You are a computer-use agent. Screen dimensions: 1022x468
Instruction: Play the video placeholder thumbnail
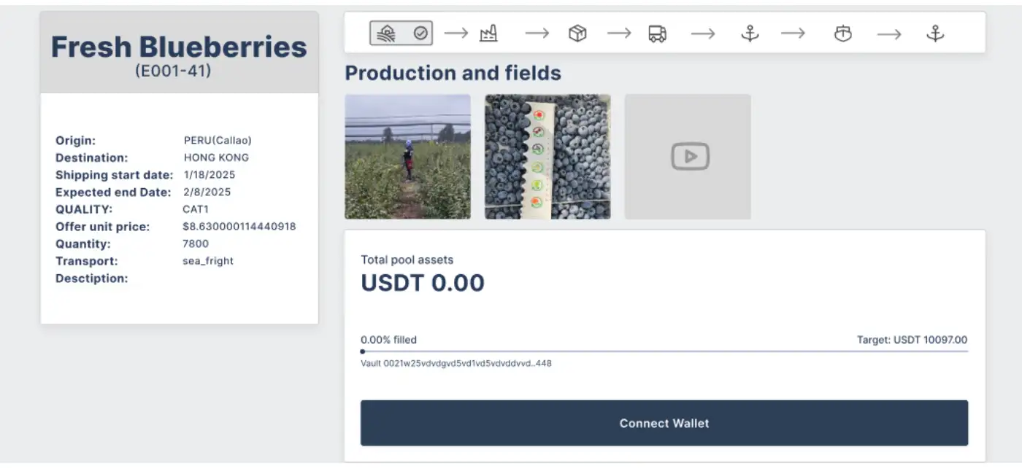(x=688, y=157)
